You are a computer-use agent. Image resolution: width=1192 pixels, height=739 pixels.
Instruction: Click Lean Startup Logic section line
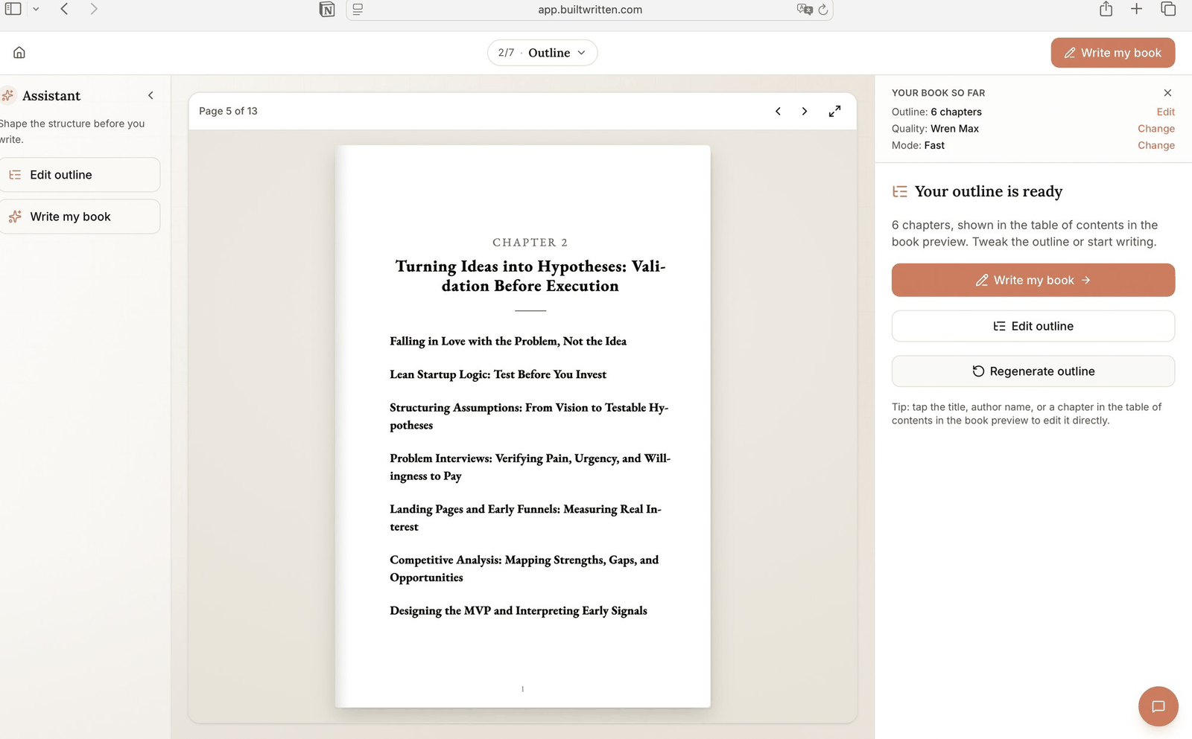[498, 374]
